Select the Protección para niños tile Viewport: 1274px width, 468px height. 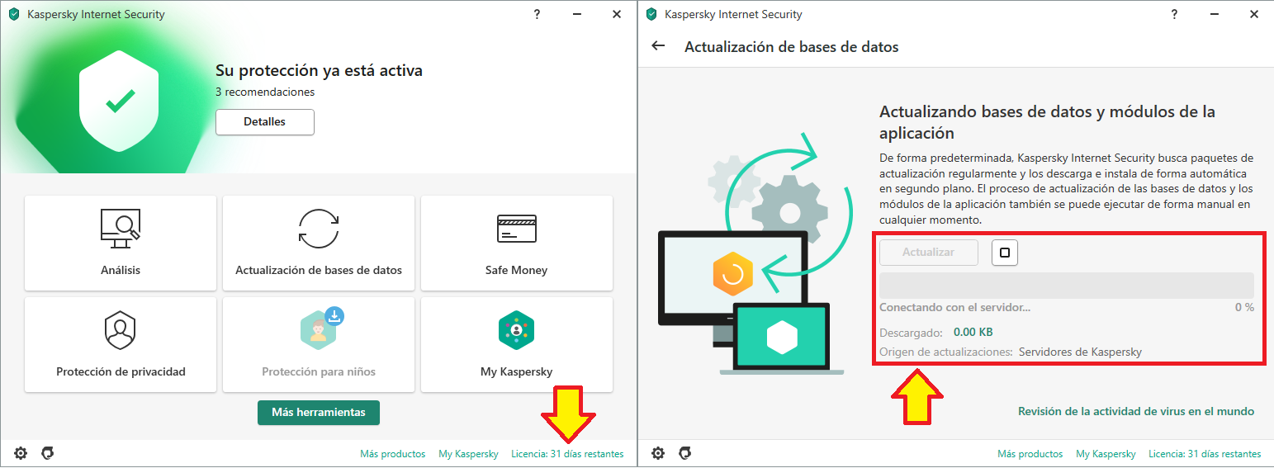click(x=319, y=345)
